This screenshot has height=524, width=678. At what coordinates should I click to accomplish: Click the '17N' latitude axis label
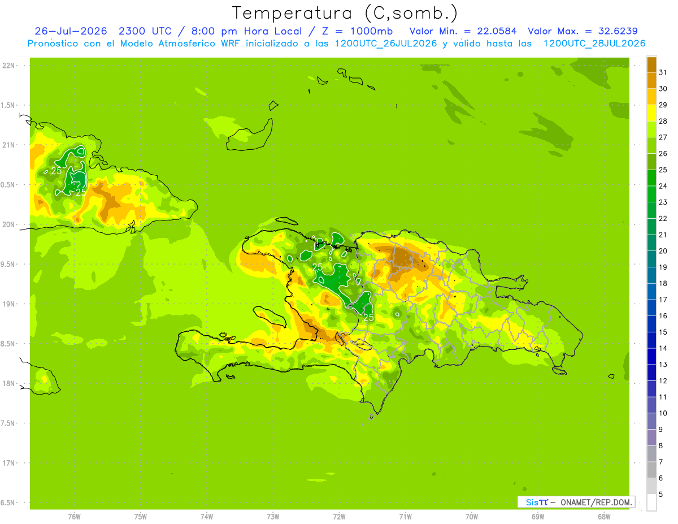[x=8, y=463]
